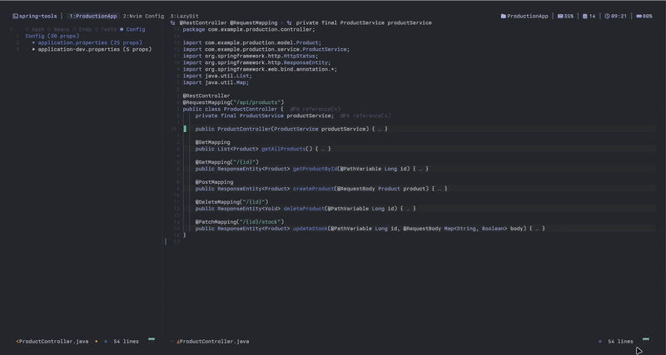Click the private final ProductService breadcrumb segment
Screen dimensions: 666x355
(364, 23)
